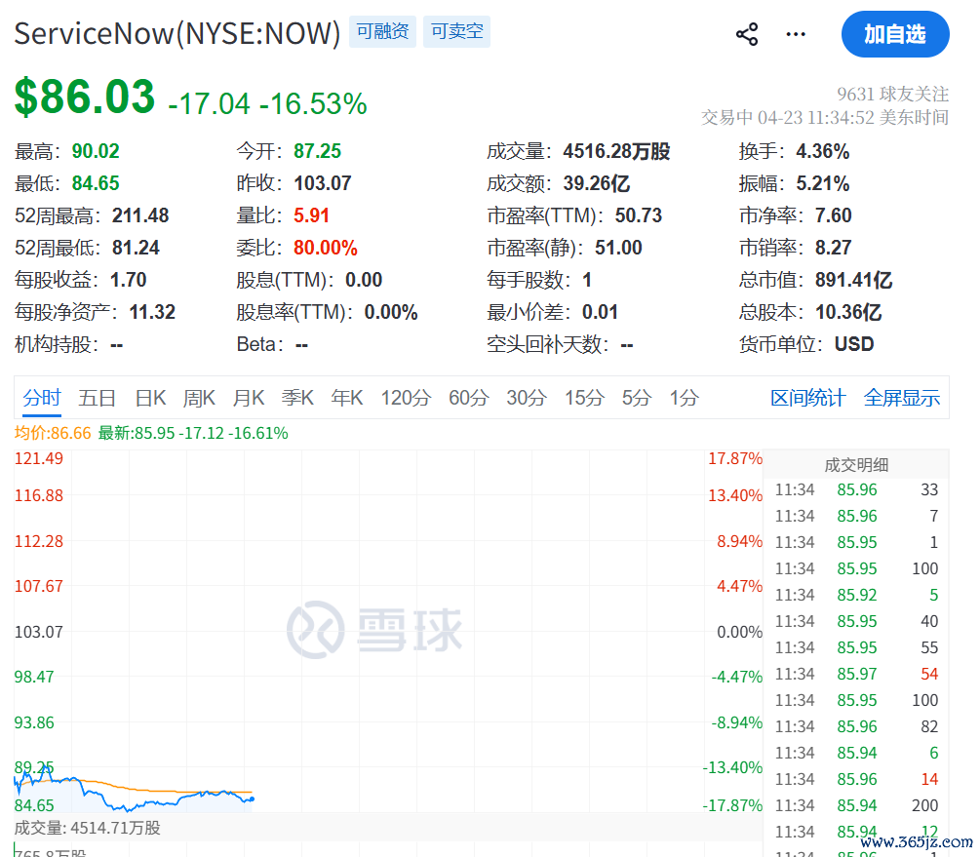This screenshot has width=980, height=857.
Task: Click the 每股净资产 value 11.32
Action: click(152, 312)
